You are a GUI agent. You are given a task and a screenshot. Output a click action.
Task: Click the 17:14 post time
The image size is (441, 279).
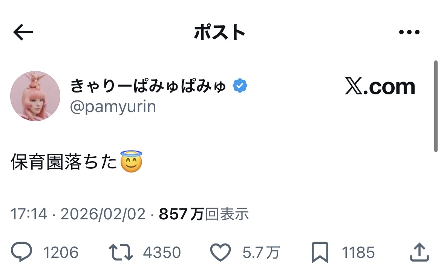(x=29, y=214)
